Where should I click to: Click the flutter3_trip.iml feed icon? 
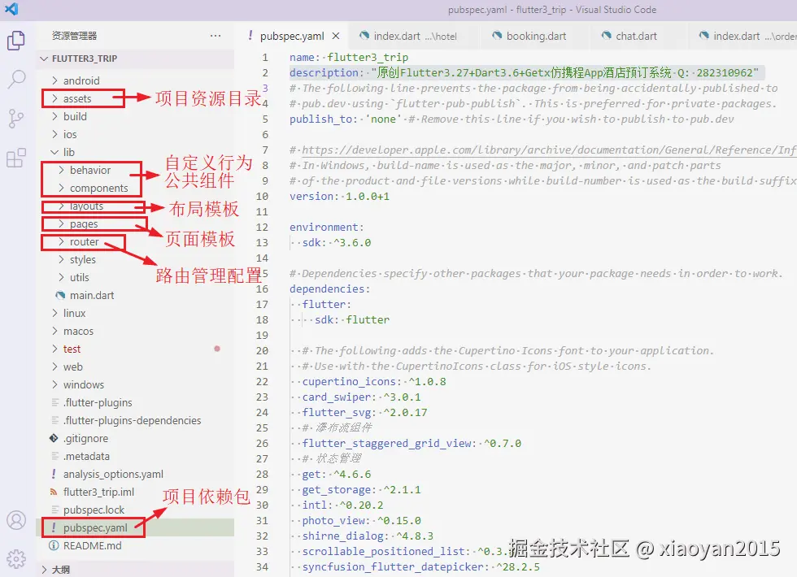point(54,492)
